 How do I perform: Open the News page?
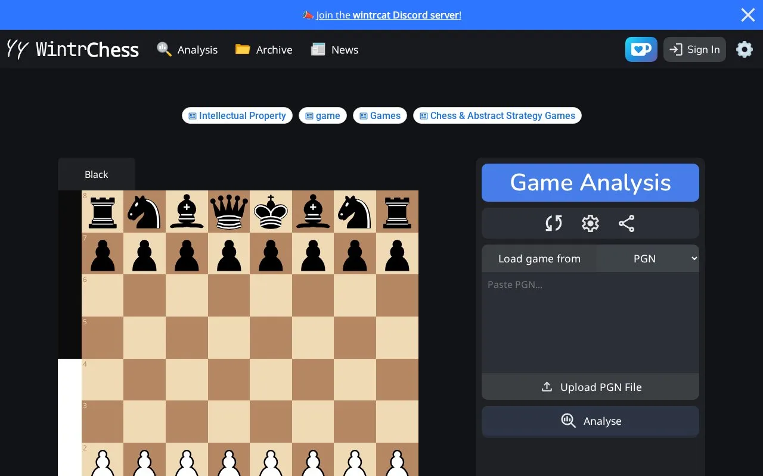334,49
